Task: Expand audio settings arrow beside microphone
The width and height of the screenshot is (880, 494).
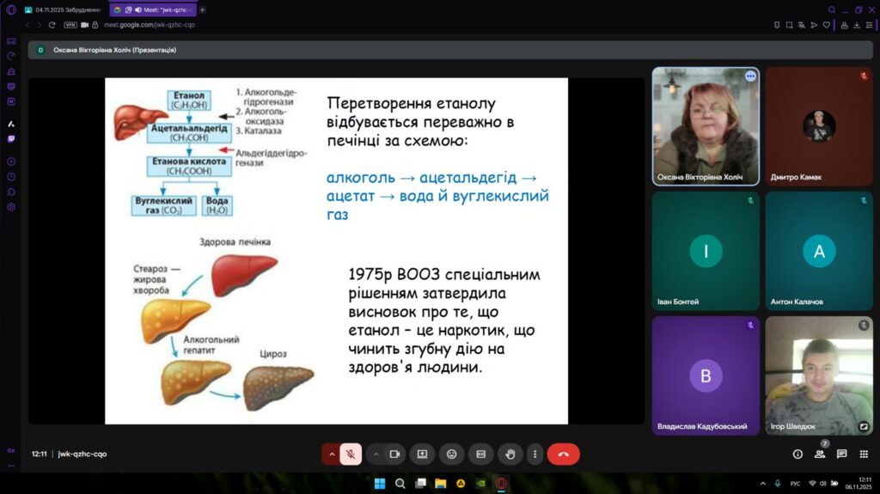Action: (x=331, y=454)
